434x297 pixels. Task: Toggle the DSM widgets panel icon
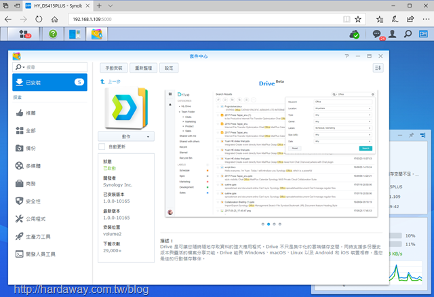[423, 34]
